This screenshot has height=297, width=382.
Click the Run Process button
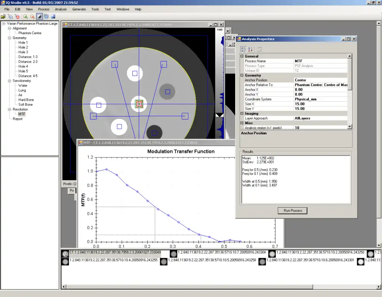[292, 211]
